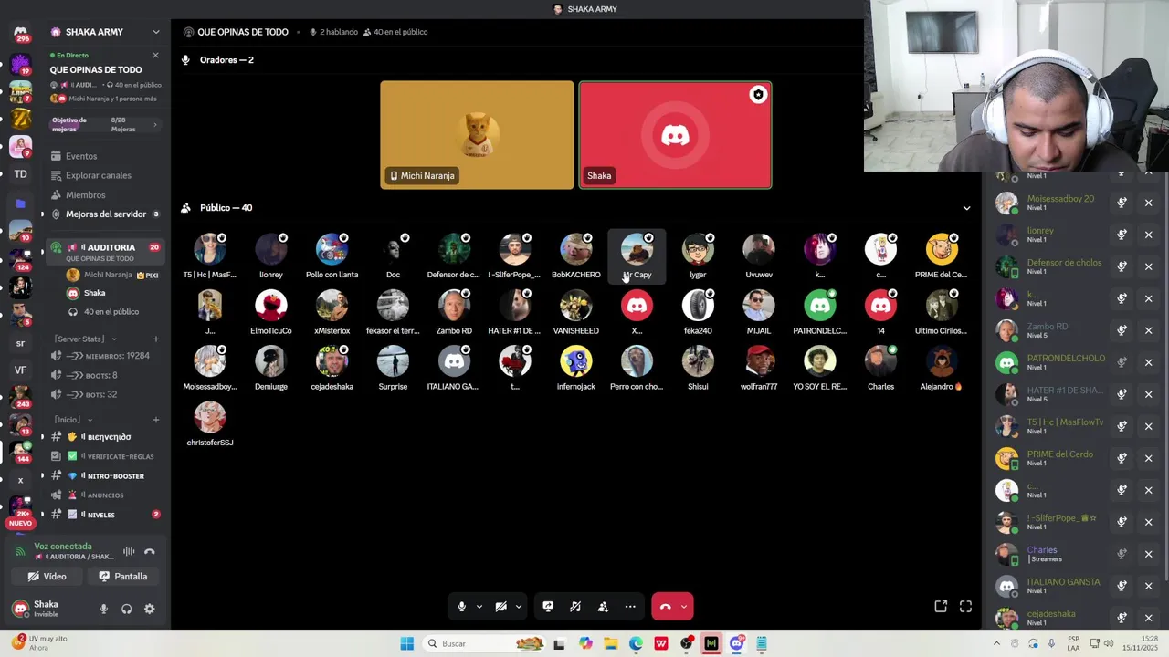Click the Video button
This screenshot has width=1169, height=657.
click(47, 577)
